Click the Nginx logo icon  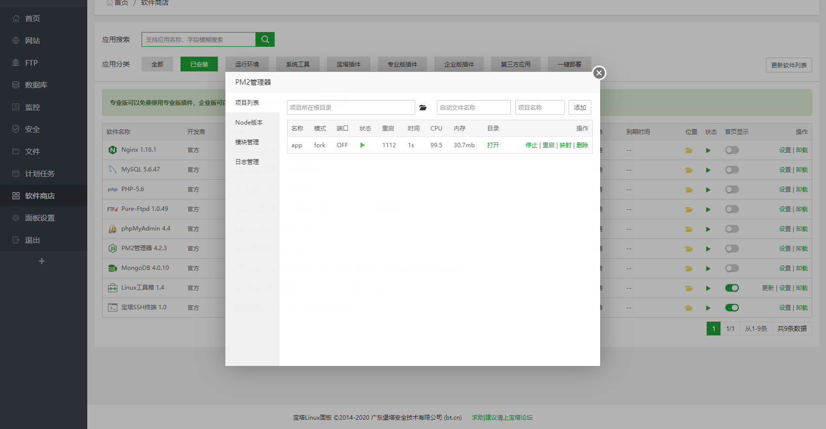coord(112,150)
